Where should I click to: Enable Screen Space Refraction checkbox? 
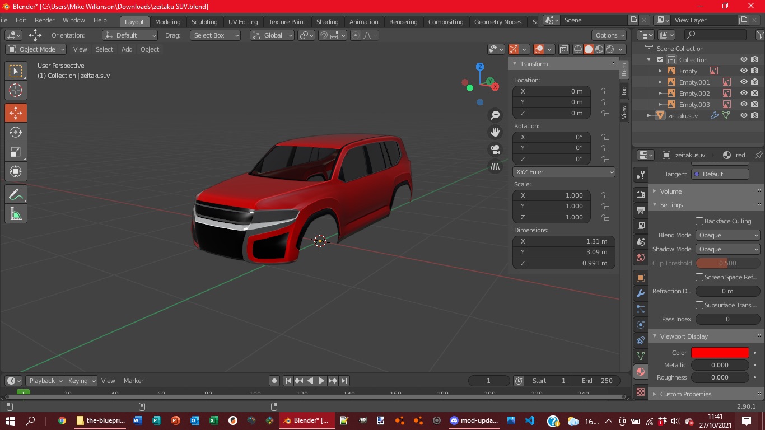point(699,277)
